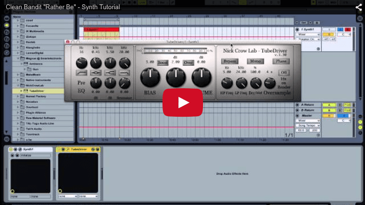Click the Dry/wet knob

(256, 83)
